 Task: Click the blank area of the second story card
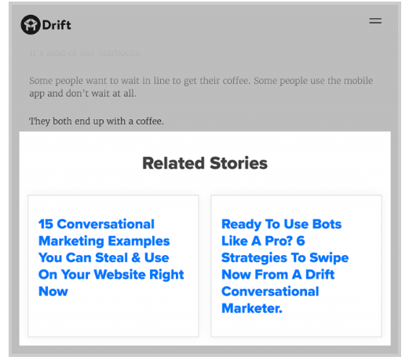pos(296,326)
